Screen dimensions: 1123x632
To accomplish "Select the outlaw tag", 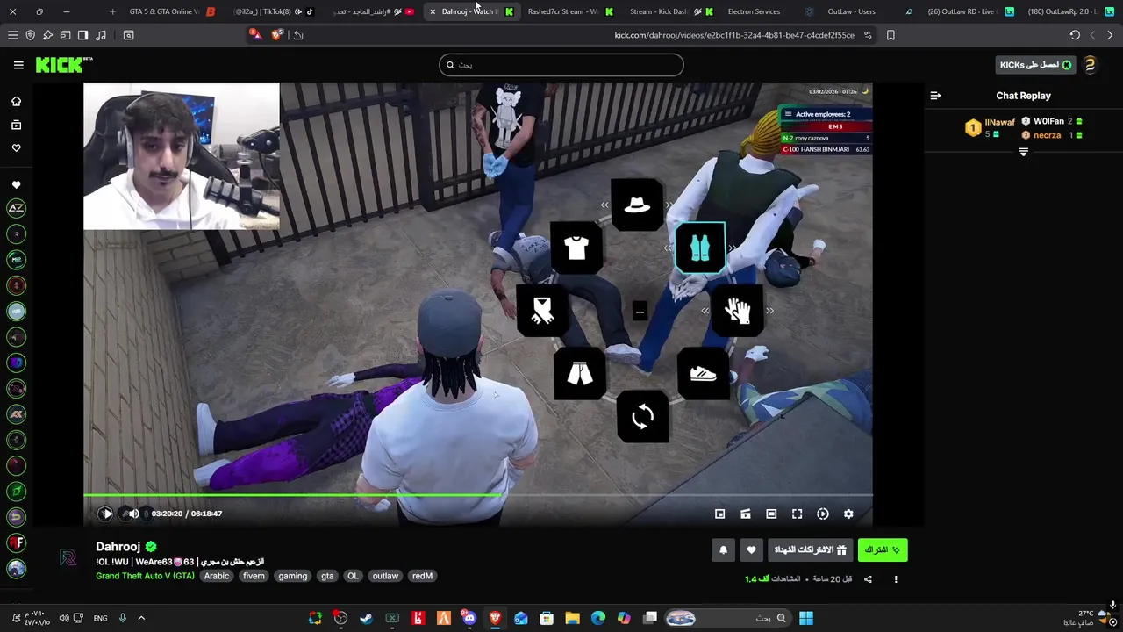I will [x=385, y=576].
